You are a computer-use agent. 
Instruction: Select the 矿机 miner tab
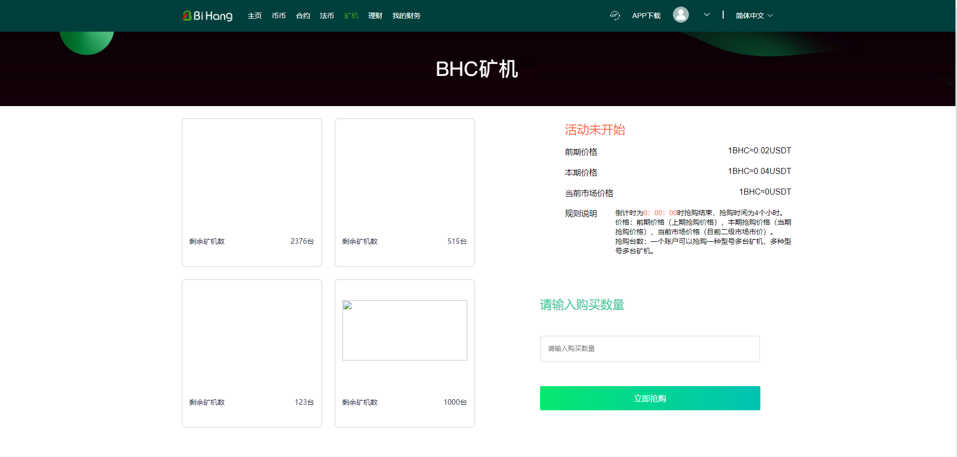coord(351,16)
